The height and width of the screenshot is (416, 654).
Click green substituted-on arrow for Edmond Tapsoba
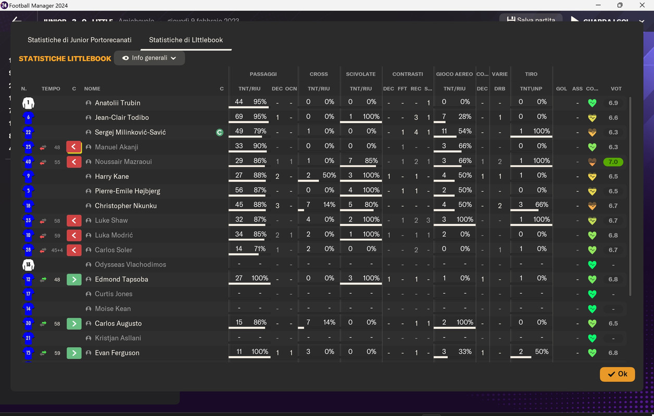coord(74,279)
